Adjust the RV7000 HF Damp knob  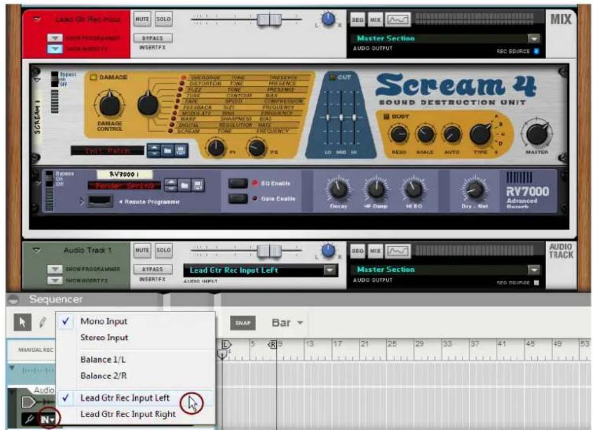point(376,189)
